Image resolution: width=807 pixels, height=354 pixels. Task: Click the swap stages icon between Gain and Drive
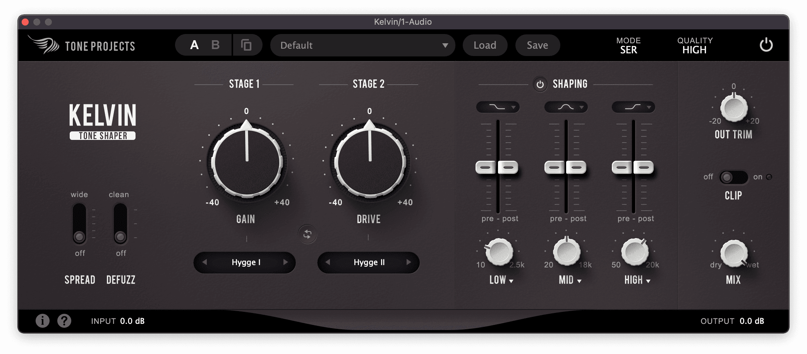(307, 235)
